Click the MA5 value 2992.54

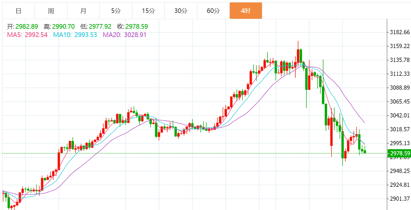(x=36, y=35)
